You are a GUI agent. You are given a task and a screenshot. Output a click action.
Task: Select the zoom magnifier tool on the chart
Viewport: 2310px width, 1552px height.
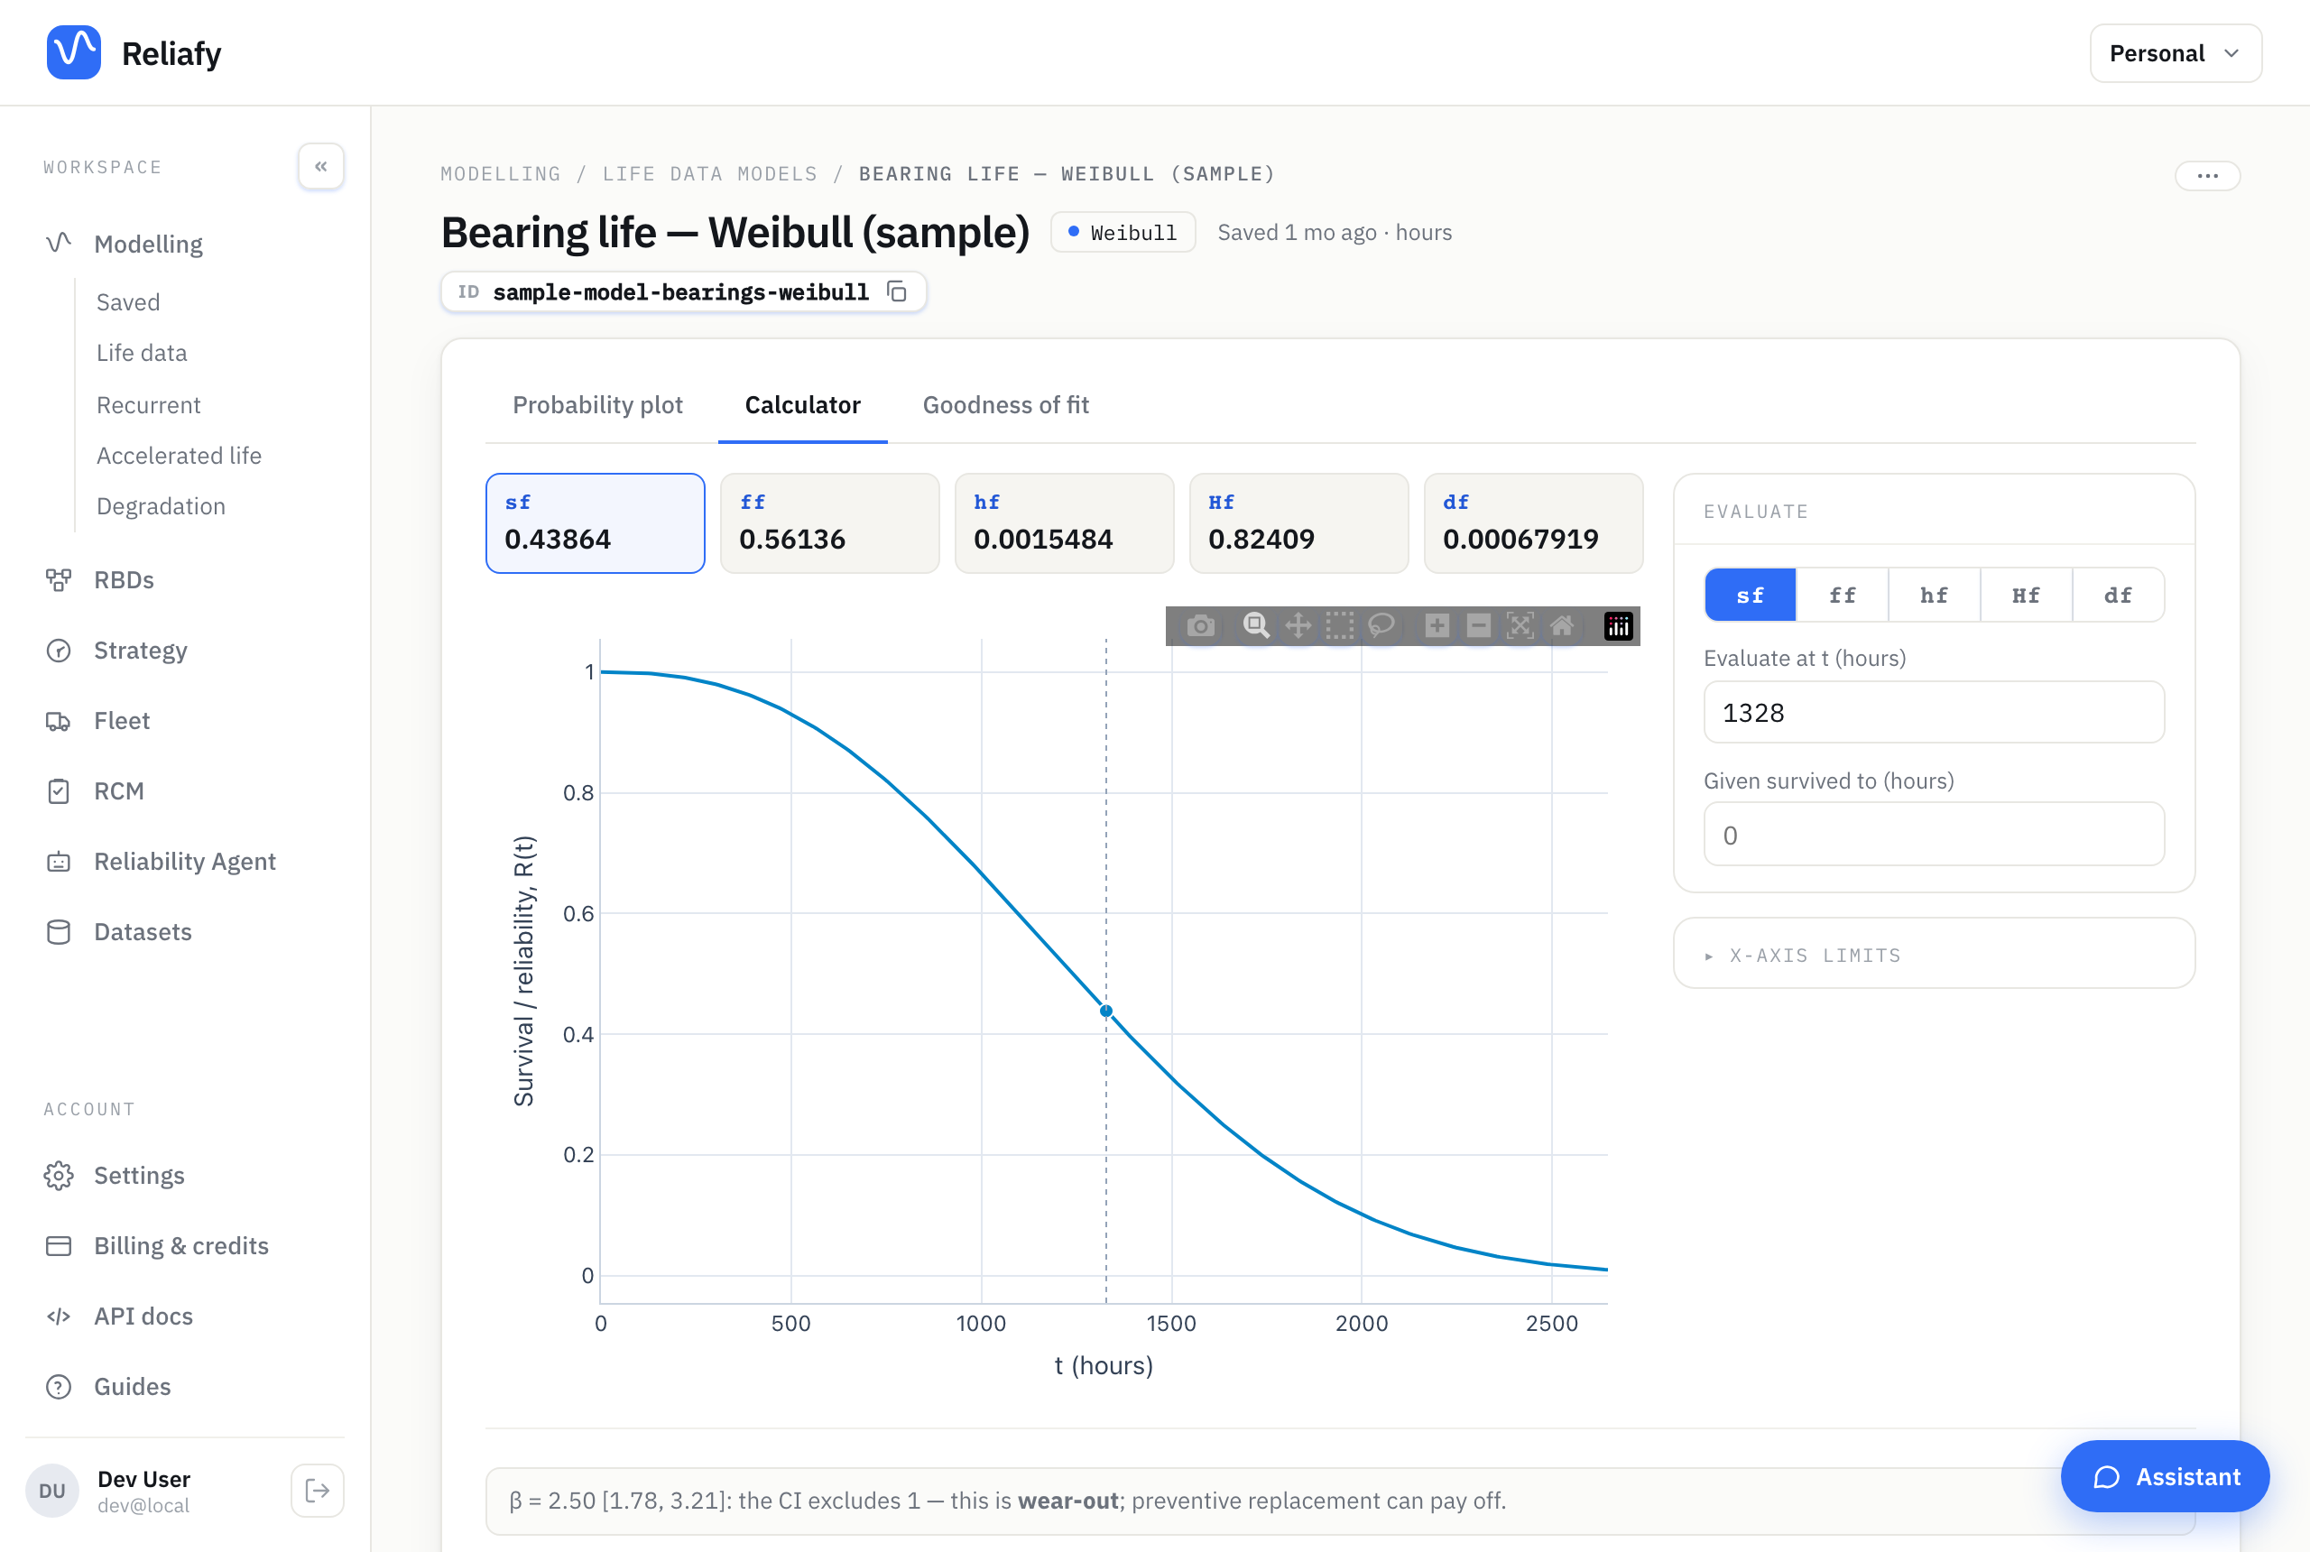pos(1256,625)
